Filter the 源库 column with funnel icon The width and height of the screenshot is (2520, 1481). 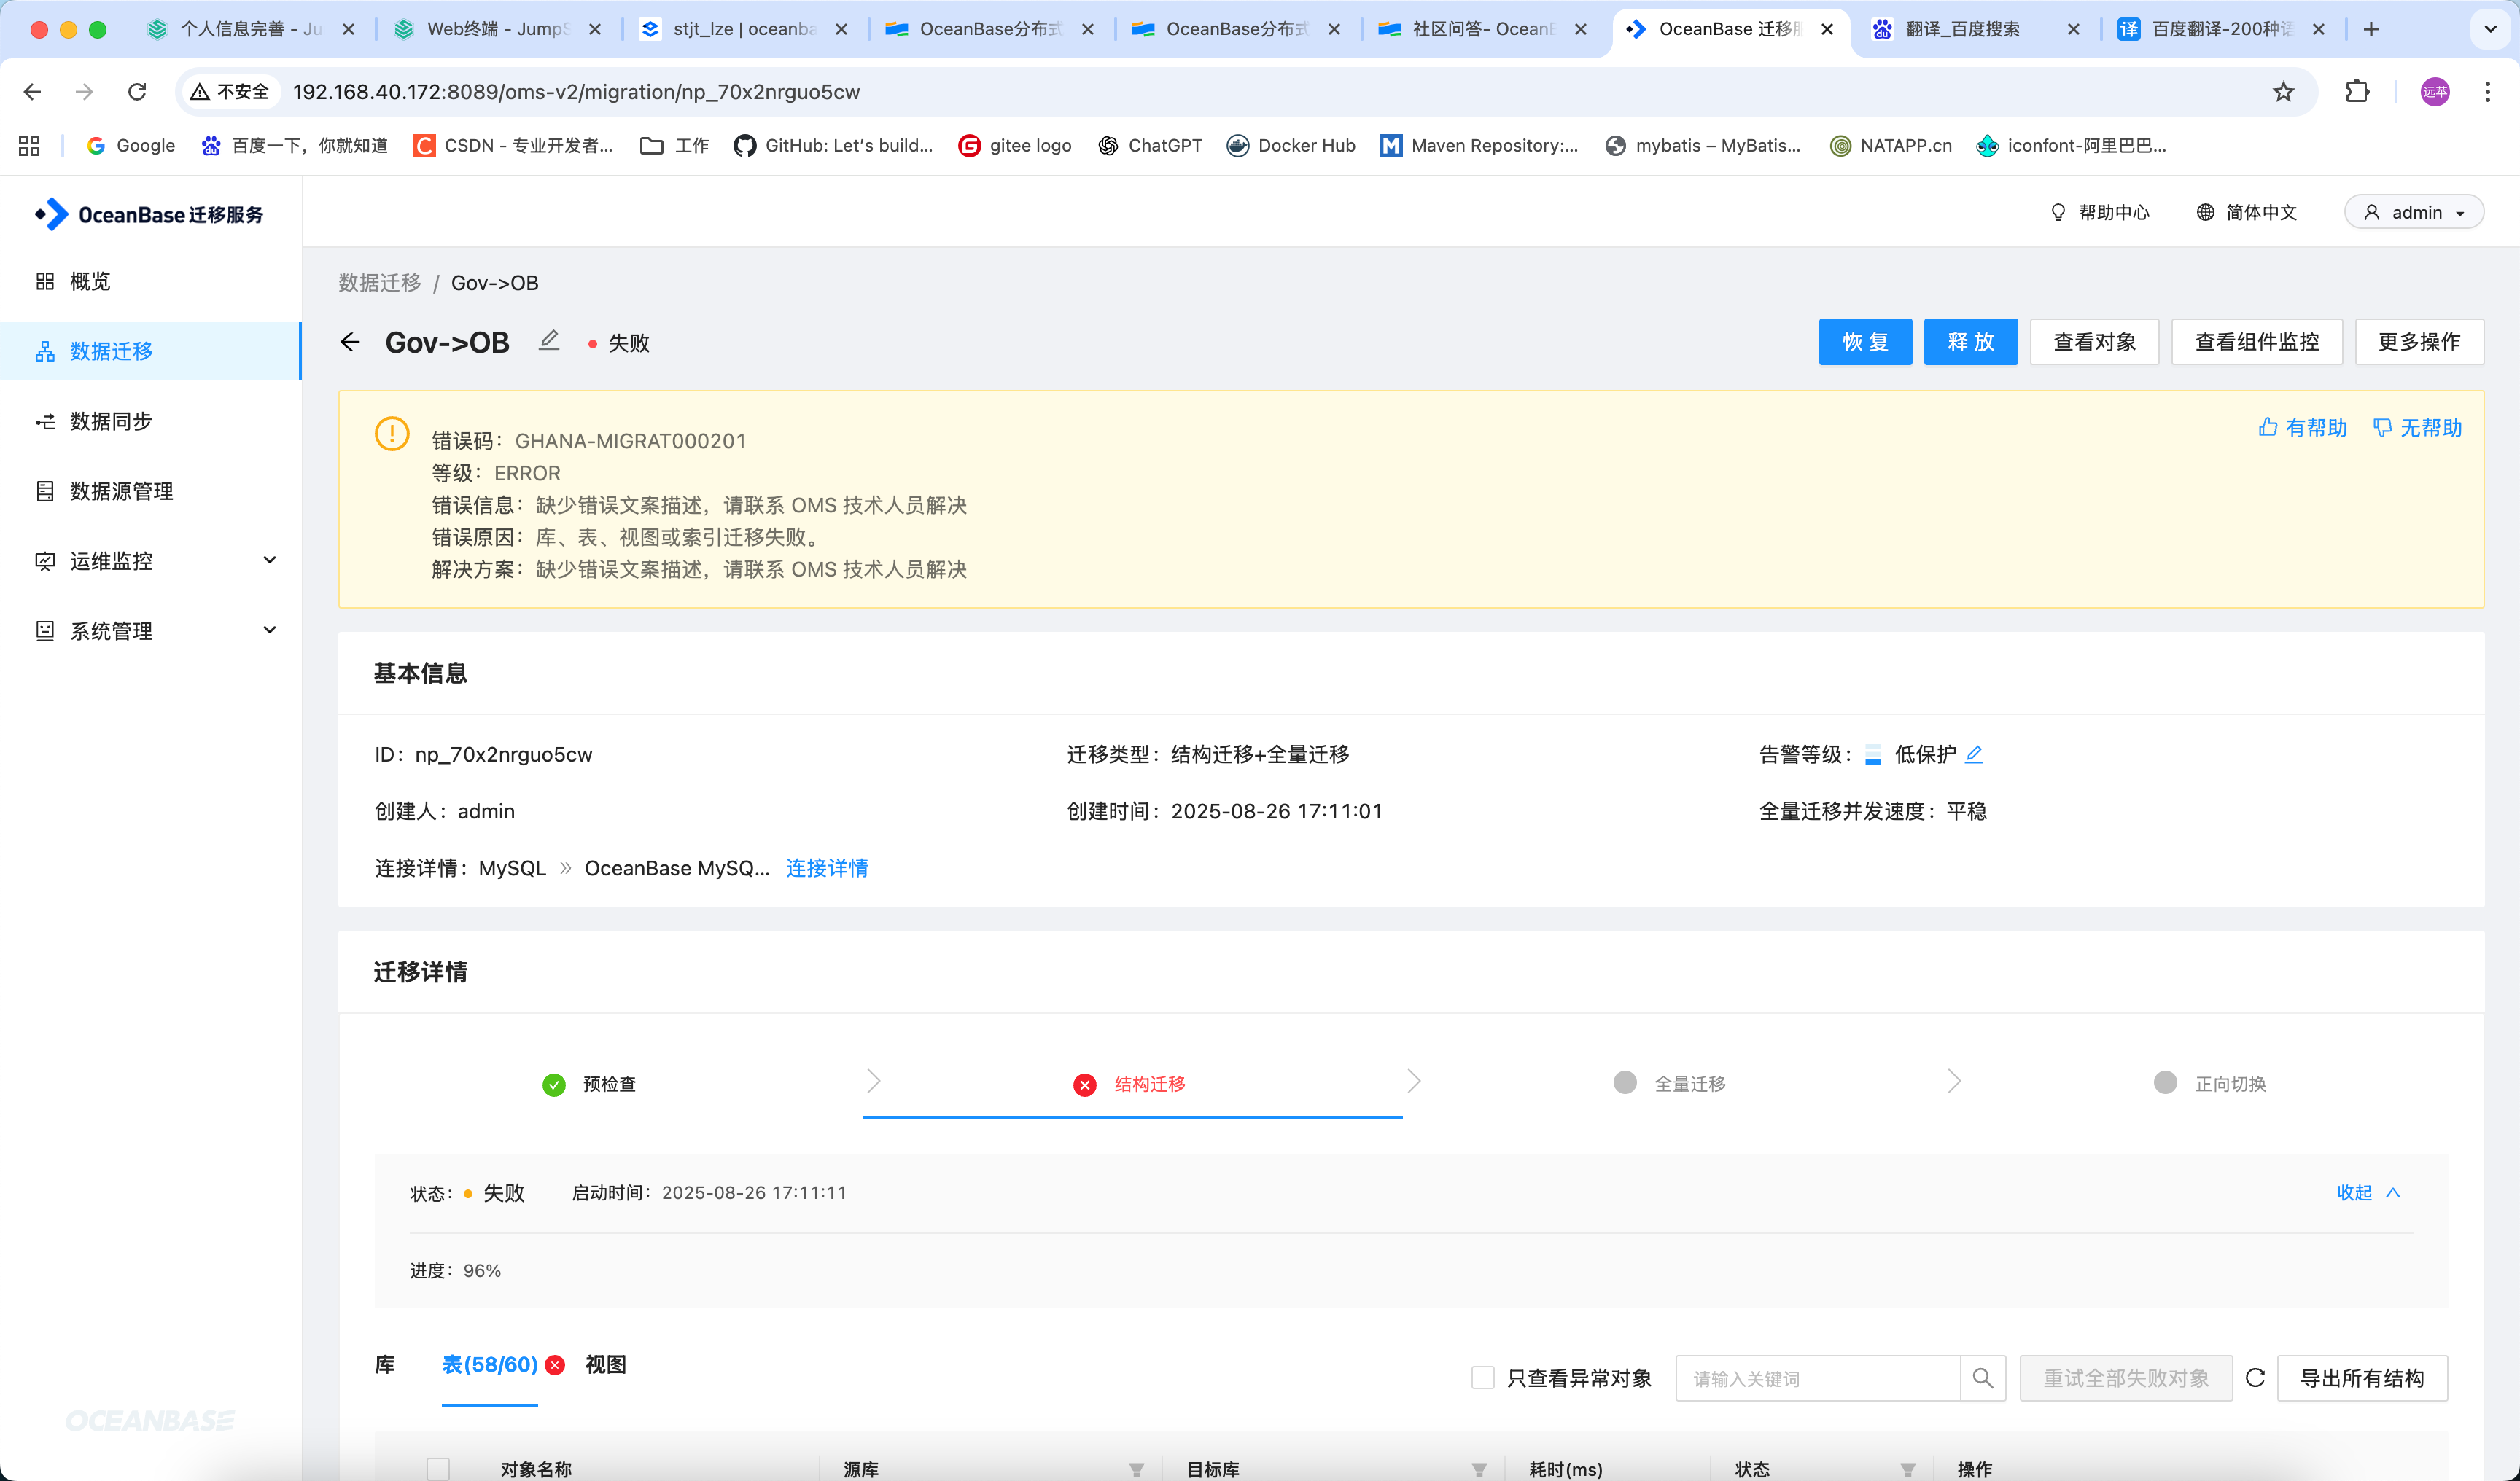click(1136, 1469)
